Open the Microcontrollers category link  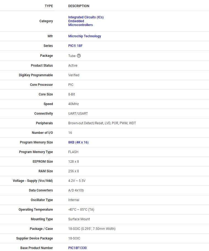[80, 25]
